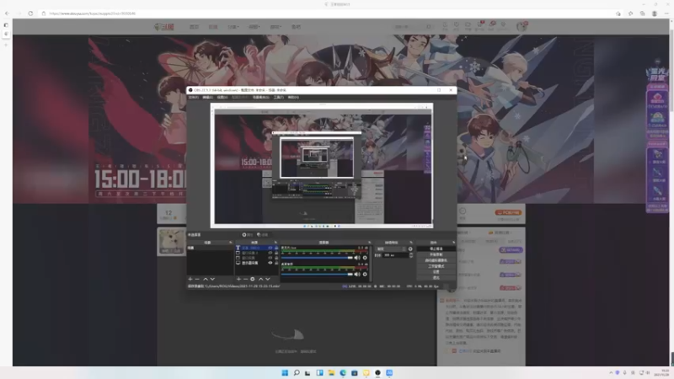Open the third Douyu header nav dropdown
674x379 pixels.
pyautogui.click(x=233, y=27)
